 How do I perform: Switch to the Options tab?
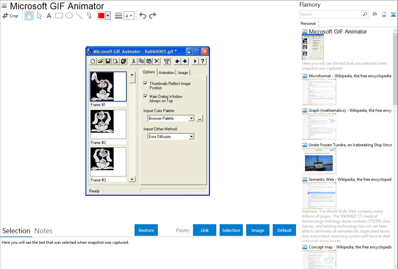tap(149, 72)
